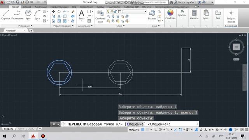249x140 pixels.
Task: Expand the Слои panel
Action: (121, 26)
